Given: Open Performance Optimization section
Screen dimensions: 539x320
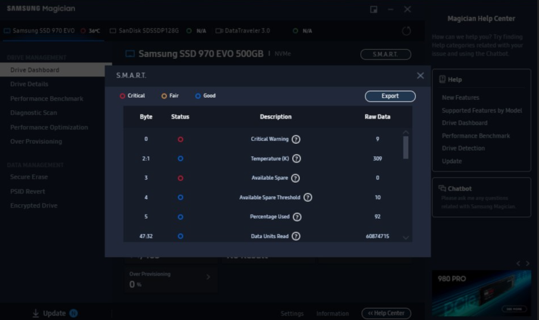Looking at the screenshot, I should 49,127.
